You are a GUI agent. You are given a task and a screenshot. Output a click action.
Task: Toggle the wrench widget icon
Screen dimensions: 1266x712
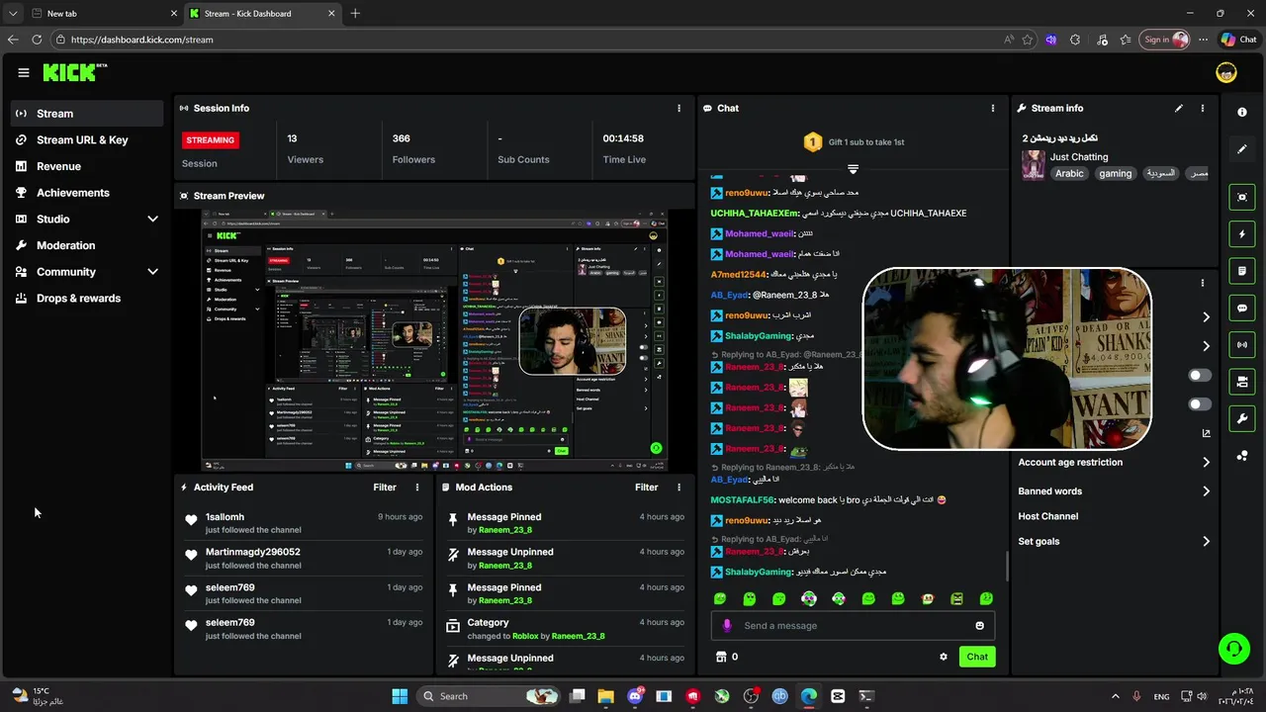pyautogui.click(x=1242, y=418)
